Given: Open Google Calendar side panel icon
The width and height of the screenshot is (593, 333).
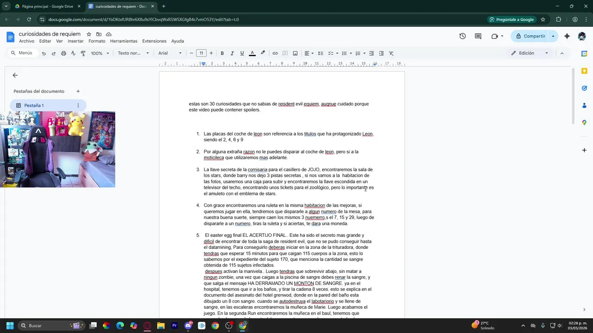Looking at the screenshot, I should 584,54.
